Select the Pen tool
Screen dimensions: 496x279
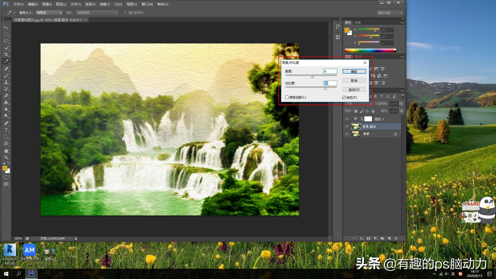(x=6, y=123)
